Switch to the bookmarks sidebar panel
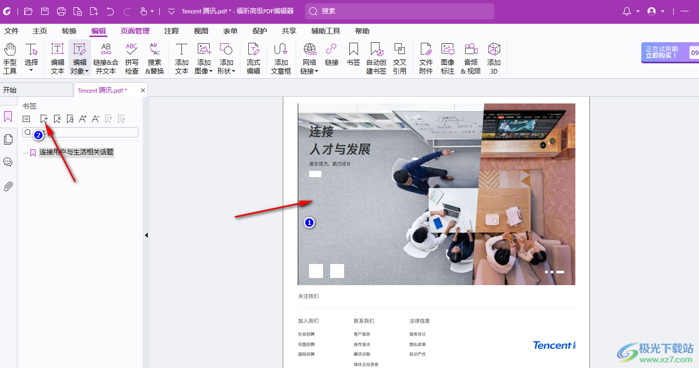Screen dimensions: 699x368 pos(8,117)
